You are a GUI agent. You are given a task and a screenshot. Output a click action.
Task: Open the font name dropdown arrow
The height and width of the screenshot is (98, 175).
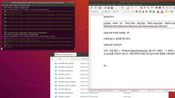click(x=125, y=11)
